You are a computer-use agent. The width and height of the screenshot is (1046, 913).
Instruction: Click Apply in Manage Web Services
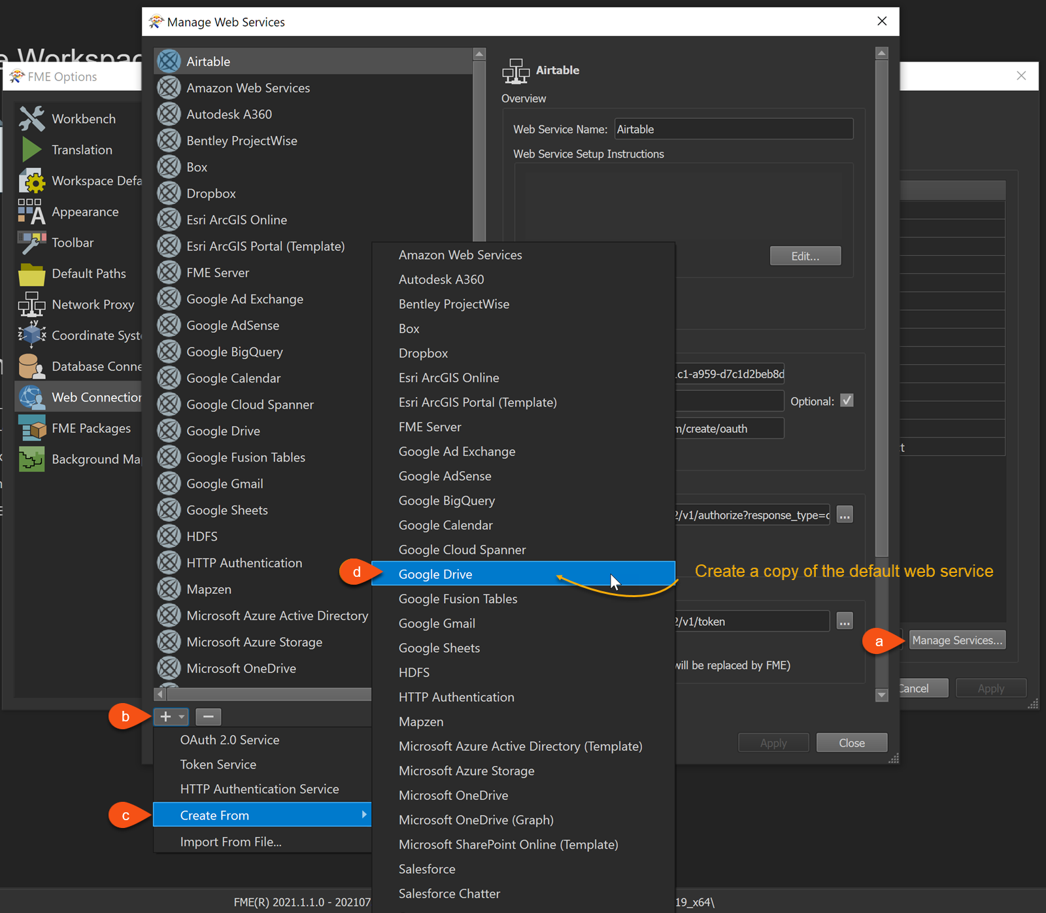[x=773, y=743]
